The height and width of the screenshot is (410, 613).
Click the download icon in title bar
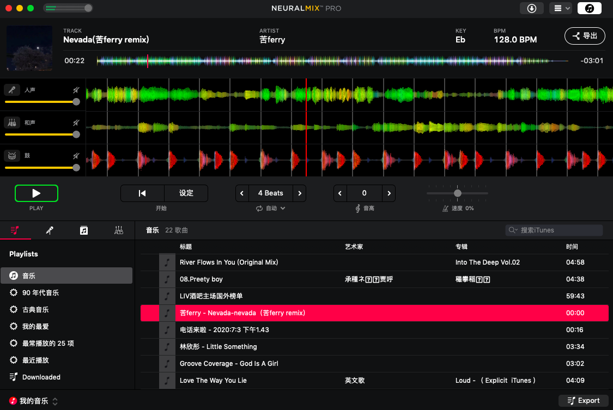(531, 8)
